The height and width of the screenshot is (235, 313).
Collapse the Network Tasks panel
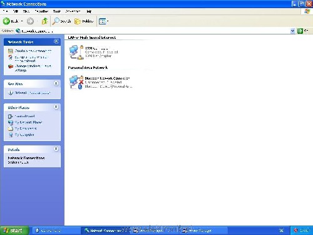(56, 41)
